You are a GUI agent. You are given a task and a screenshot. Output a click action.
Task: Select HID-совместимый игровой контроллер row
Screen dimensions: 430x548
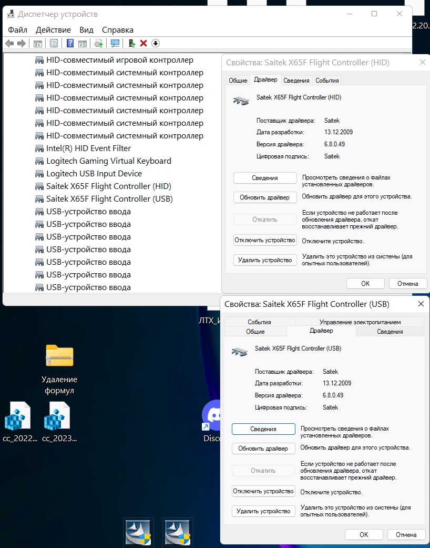[x=120, y=60]
